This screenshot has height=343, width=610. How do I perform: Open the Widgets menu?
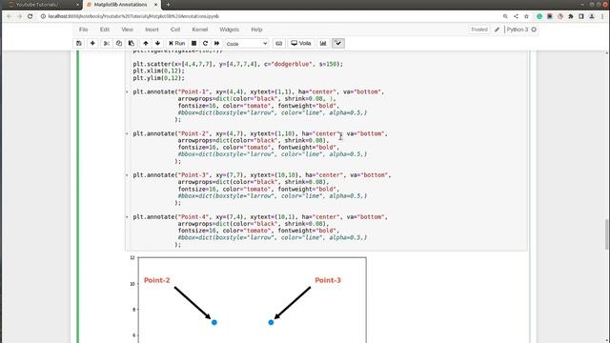[x=230, y=30]
